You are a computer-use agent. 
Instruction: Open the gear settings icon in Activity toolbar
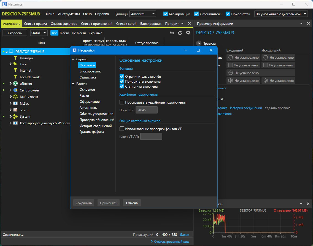[188, 33]
